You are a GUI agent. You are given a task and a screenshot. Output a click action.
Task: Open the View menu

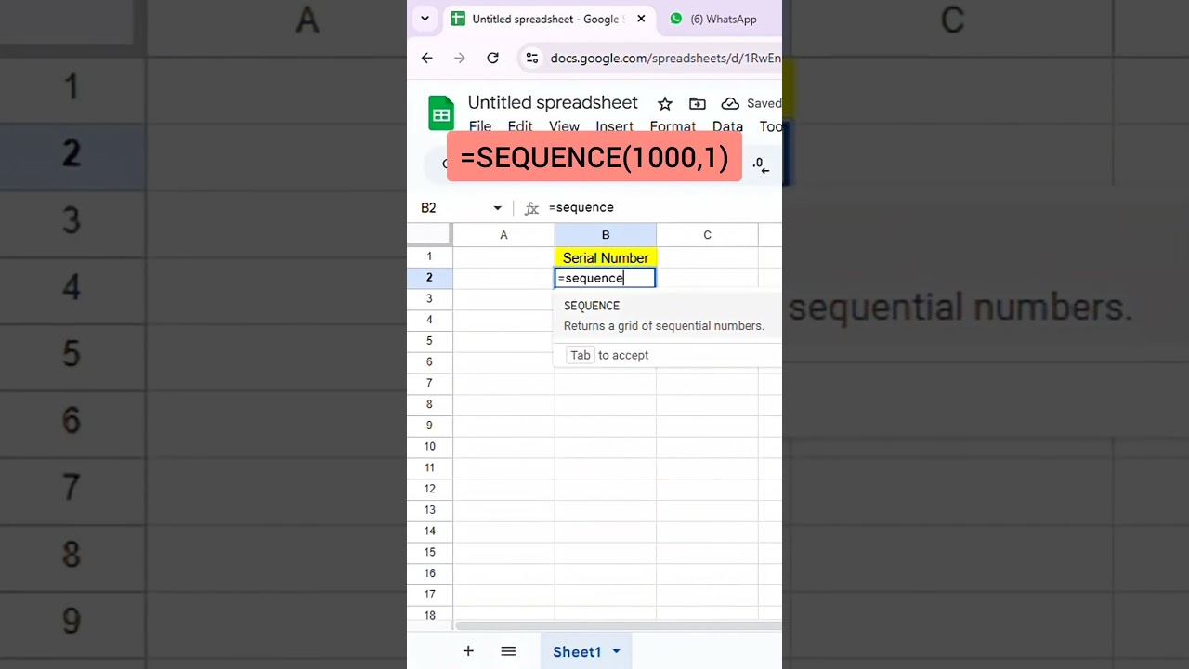pos(564,126)
